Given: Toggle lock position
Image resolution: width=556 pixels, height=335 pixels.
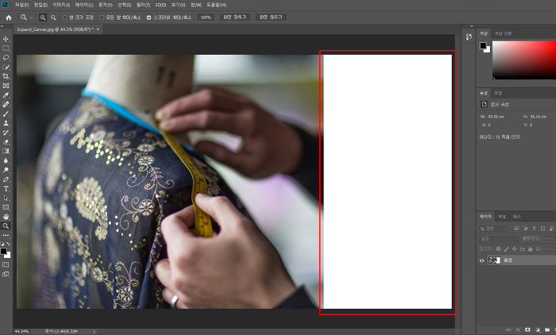Looking at the screenshot, I should point(514,249).
